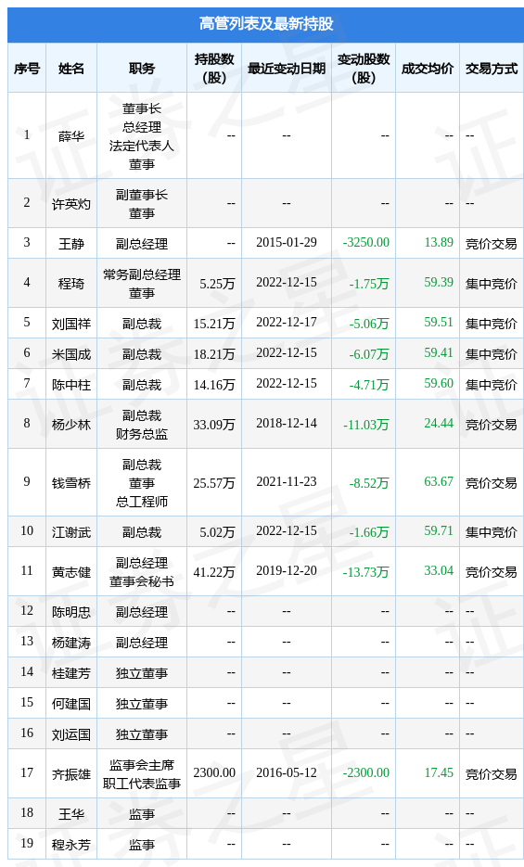Click the date 2021-11-23

coord(287,481)
